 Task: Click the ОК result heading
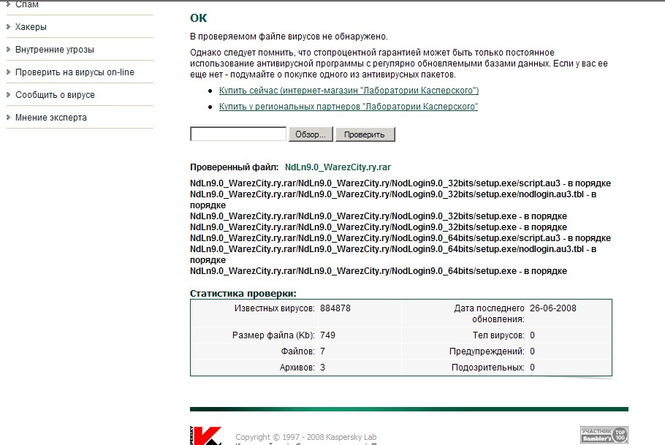point(199,18)
